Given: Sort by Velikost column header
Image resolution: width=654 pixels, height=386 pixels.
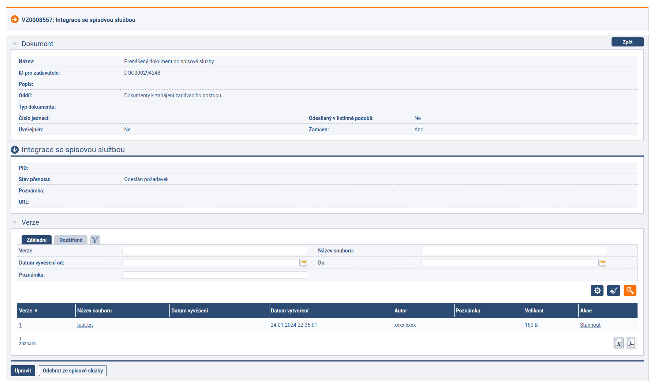Looking at the screenshot, I should (x=534, y=311).
